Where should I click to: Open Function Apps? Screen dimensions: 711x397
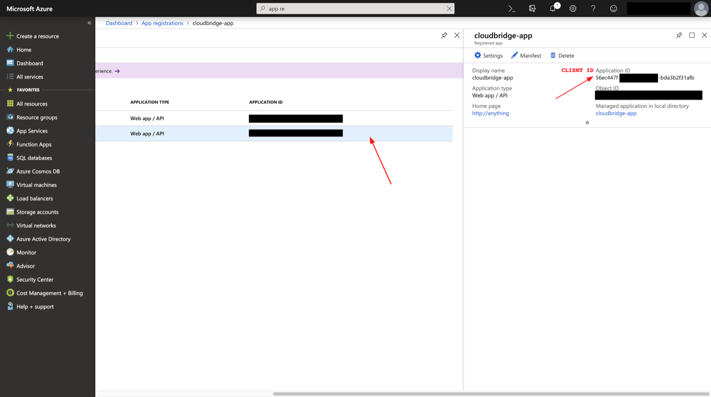coord(29,144)
